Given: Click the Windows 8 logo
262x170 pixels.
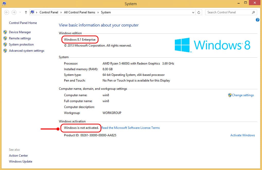Looking at the screenshot, I should tap(212, 45).
